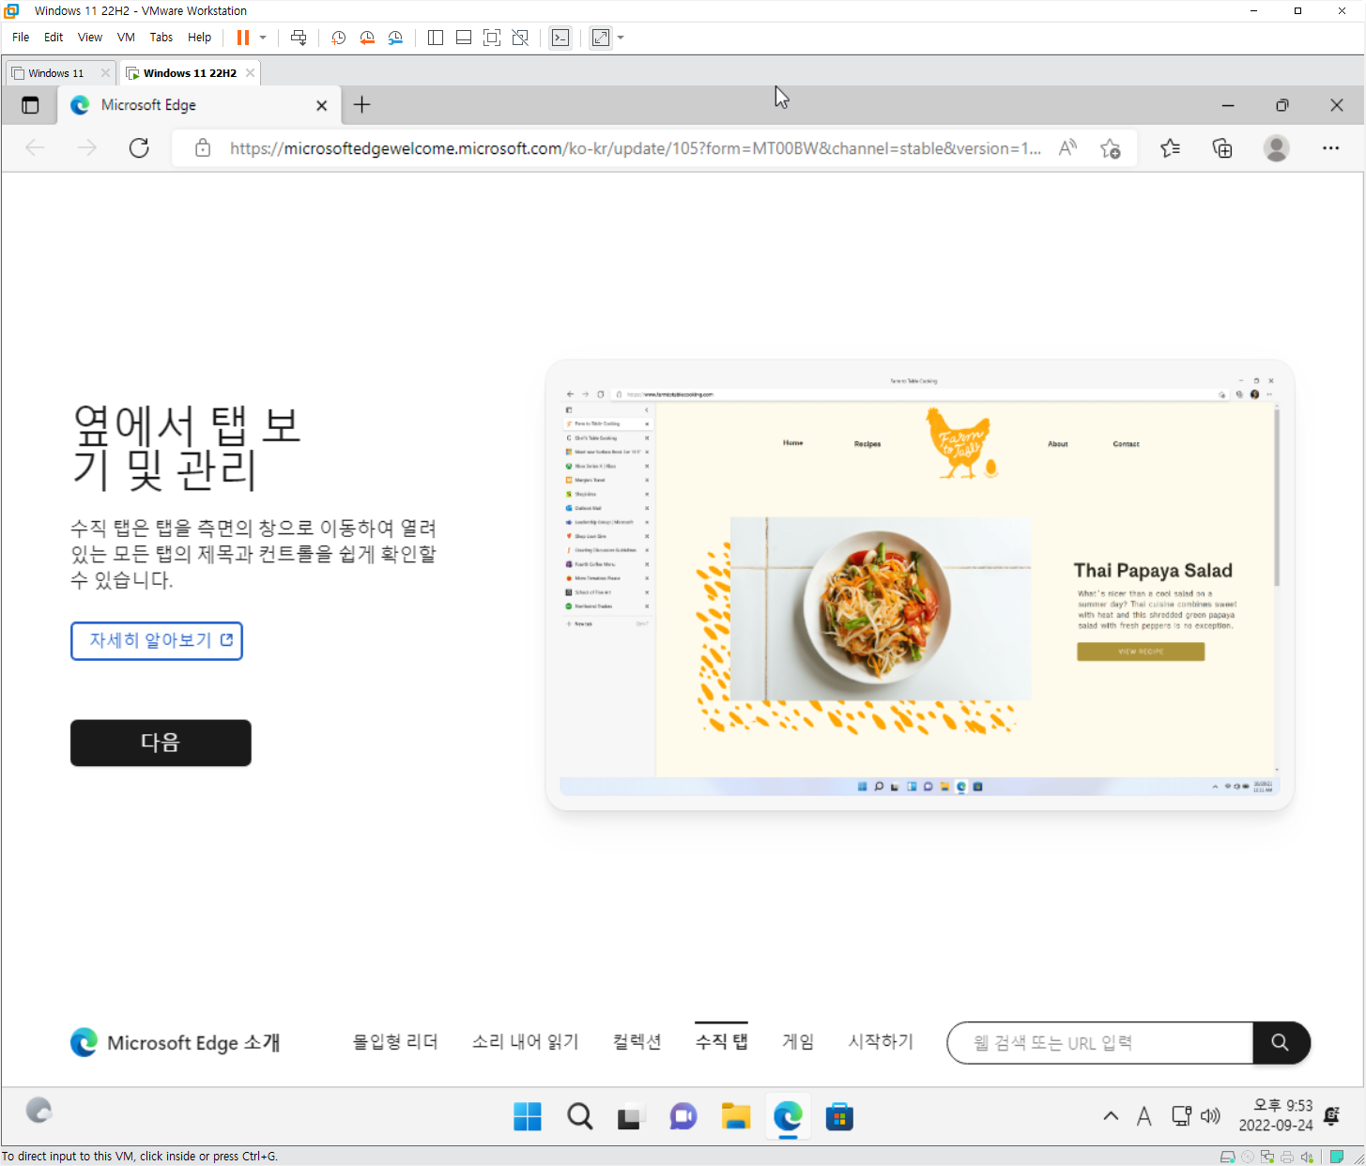The height and width of the screenshot is (1166, 1366).
Task: Close the Windows 11 VM tab
Action: tap(105, 73)
